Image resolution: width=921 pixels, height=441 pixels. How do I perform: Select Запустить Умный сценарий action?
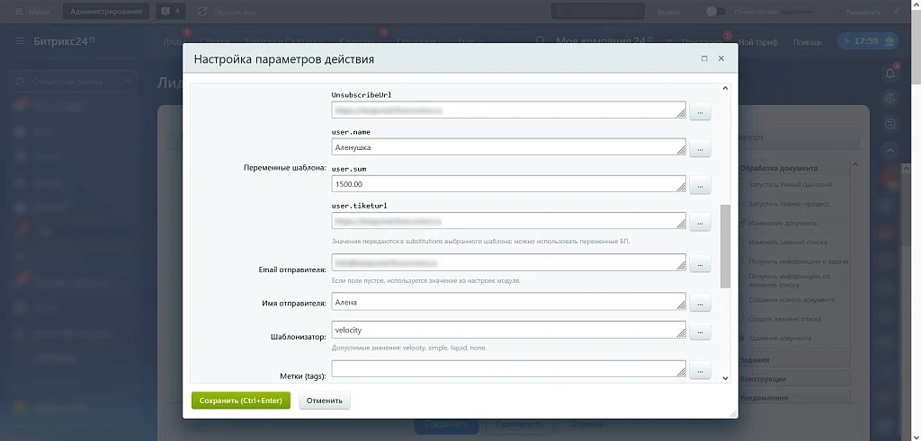click(790, 184)
